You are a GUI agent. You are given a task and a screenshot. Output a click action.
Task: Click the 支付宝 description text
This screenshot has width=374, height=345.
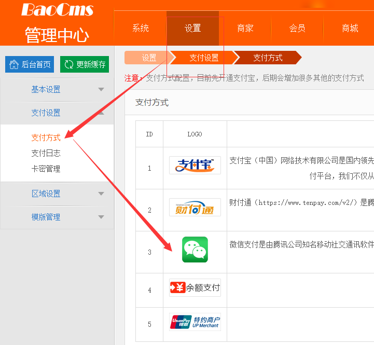(301, 168)
